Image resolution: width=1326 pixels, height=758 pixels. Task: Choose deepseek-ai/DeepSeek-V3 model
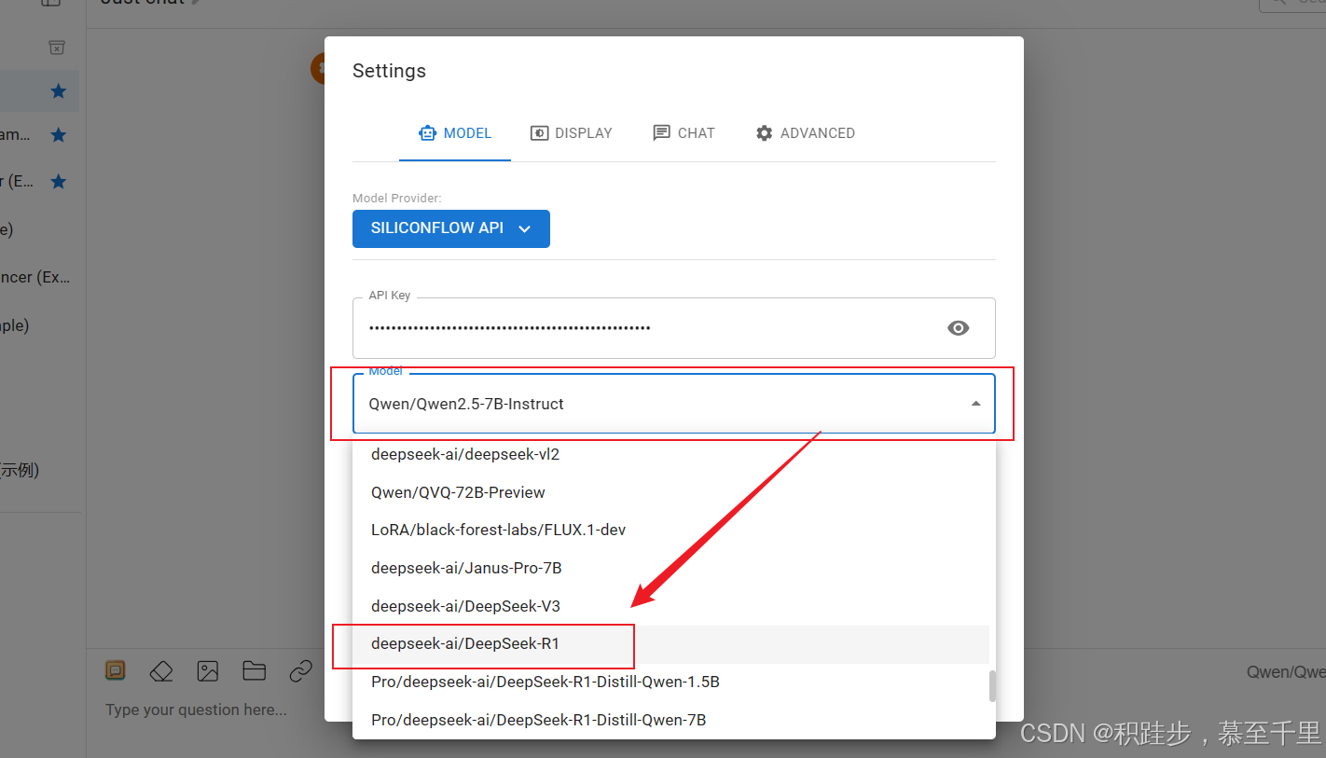(x=670, y=606)
